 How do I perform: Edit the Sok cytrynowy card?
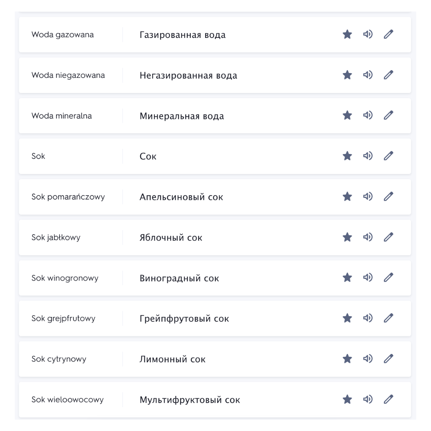388,359
